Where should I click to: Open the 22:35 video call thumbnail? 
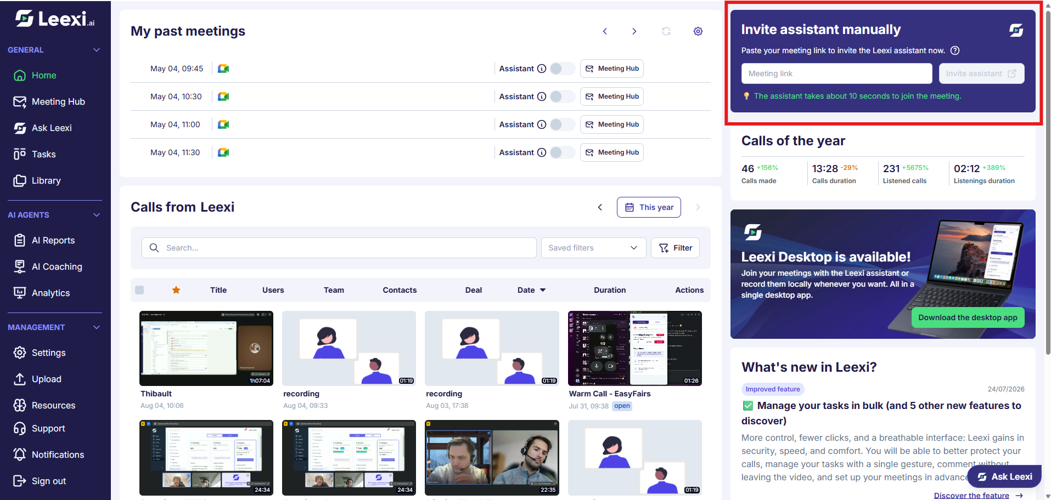click(x=492, y=458)
